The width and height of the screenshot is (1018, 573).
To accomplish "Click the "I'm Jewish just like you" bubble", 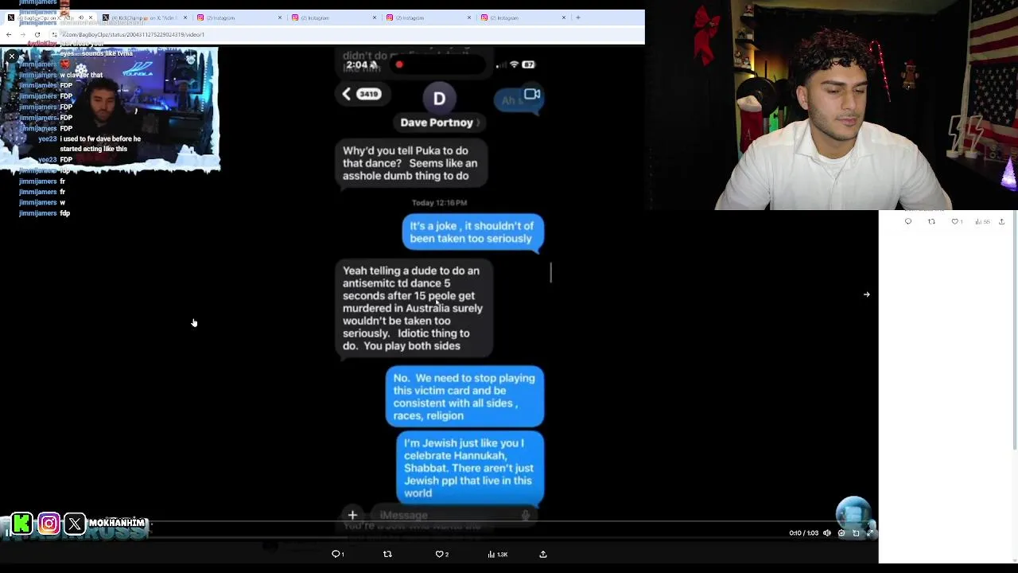I will pos(470,468).
